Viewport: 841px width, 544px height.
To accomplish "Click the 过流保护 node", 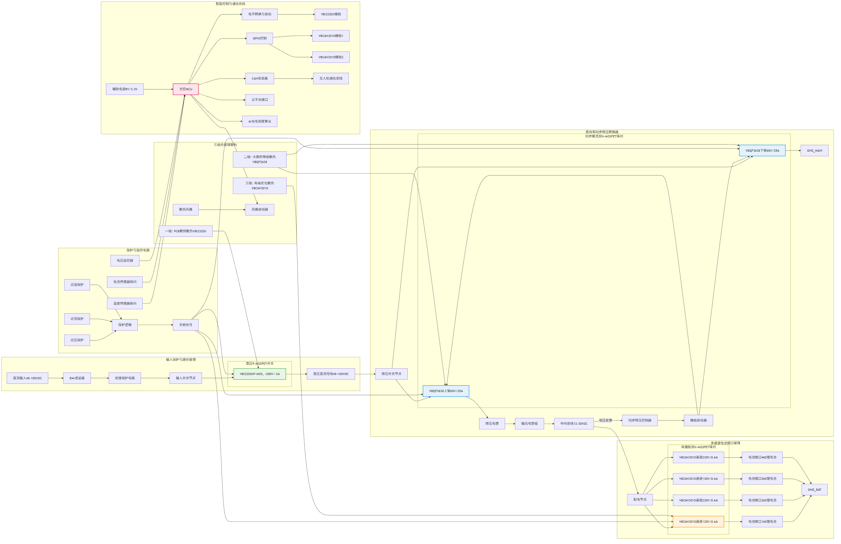I will point(77,319).
